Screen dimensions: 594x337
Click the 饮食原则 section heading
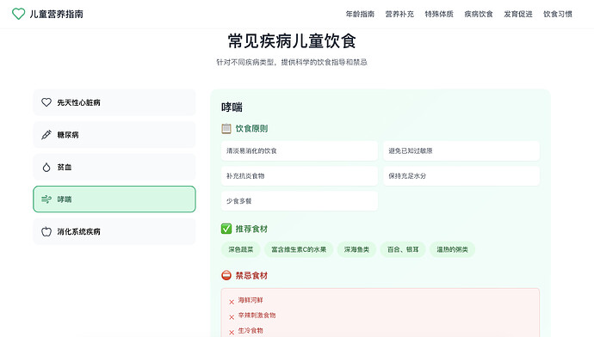click(251, 129)
